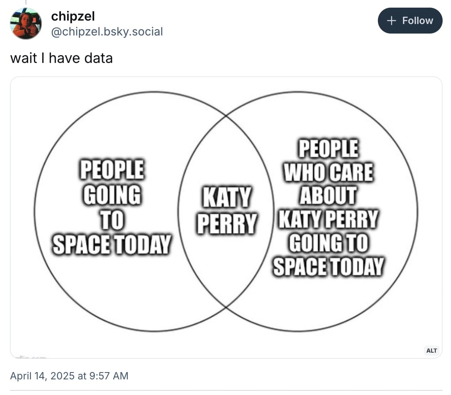The height and width of the screenshot is (395, 451).
Task: Click the "KATY PERRY" label in the diagram
Action: 227,210
